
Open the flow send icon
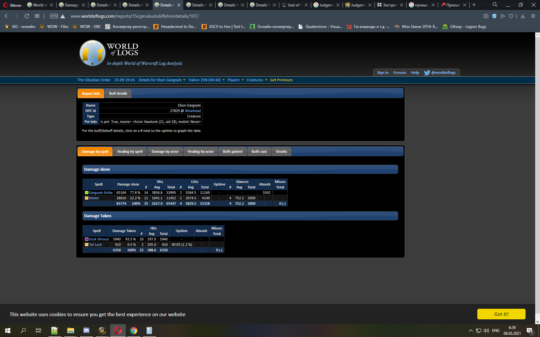tap(503, 16)
